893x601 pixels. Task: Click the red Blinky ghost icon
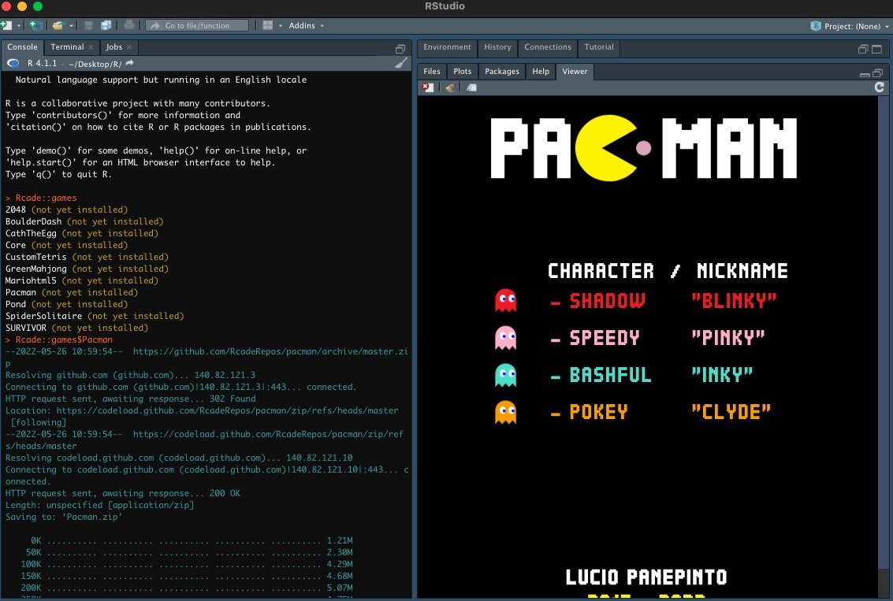click(506, 301)
